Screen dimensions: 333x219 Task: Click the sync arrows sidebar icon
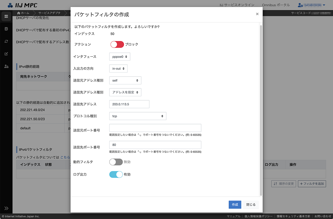[x=6, y=41]
